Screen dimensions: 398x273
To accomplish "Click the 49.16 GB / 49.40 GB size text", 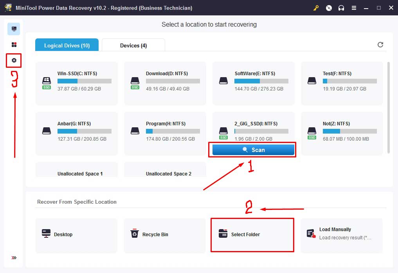I will point(167,89).
